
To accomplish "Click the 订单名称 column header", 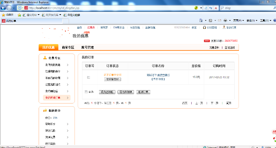I will pos(158,66).
